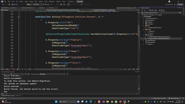The width and height of the screenshot is (185, 104).
Task: Close the Package Manager Console panel
Action: [139, 72]
